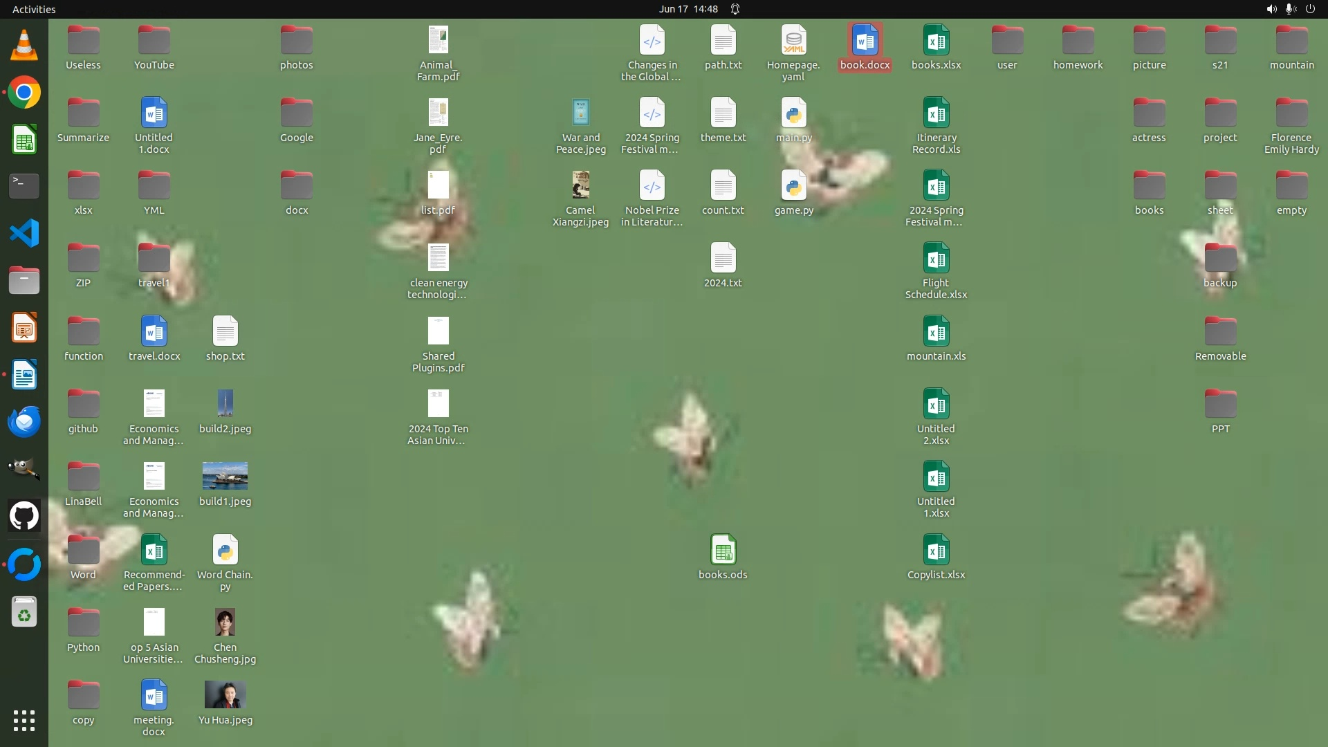Open Terminal from the dock
Viewport: 1328px width, 747px height.
pos(24,186)
